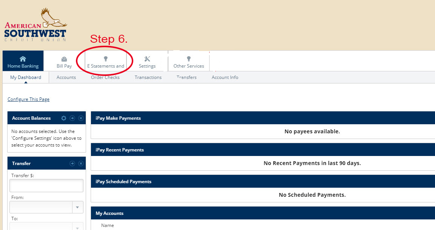
Task: Open the Other Services tab
Action: coord(189,61)
